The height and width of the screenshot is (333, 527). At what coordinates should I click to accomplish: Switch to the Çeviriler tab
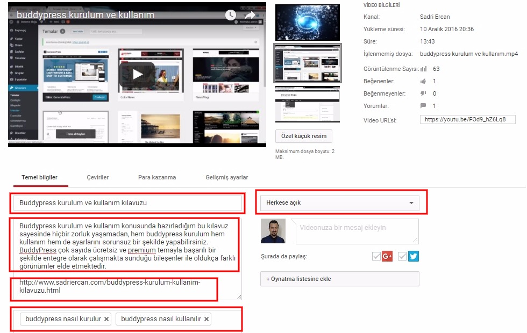tap(98, 177)
